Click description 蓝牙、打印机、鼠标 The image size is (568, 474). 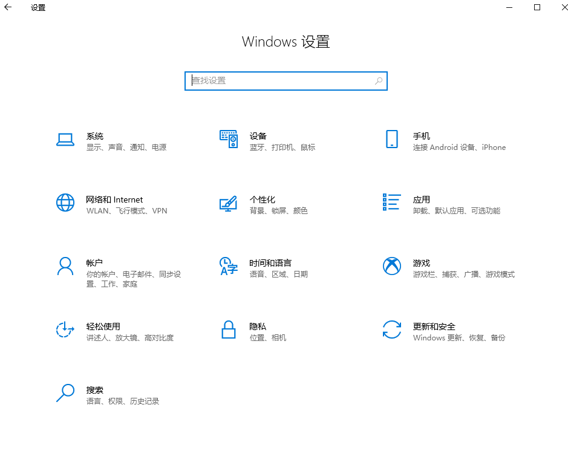point(282,148)
